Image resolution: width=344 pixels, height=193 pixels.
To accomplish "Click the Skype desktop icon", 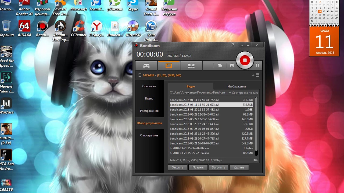I will coord(133,5).
